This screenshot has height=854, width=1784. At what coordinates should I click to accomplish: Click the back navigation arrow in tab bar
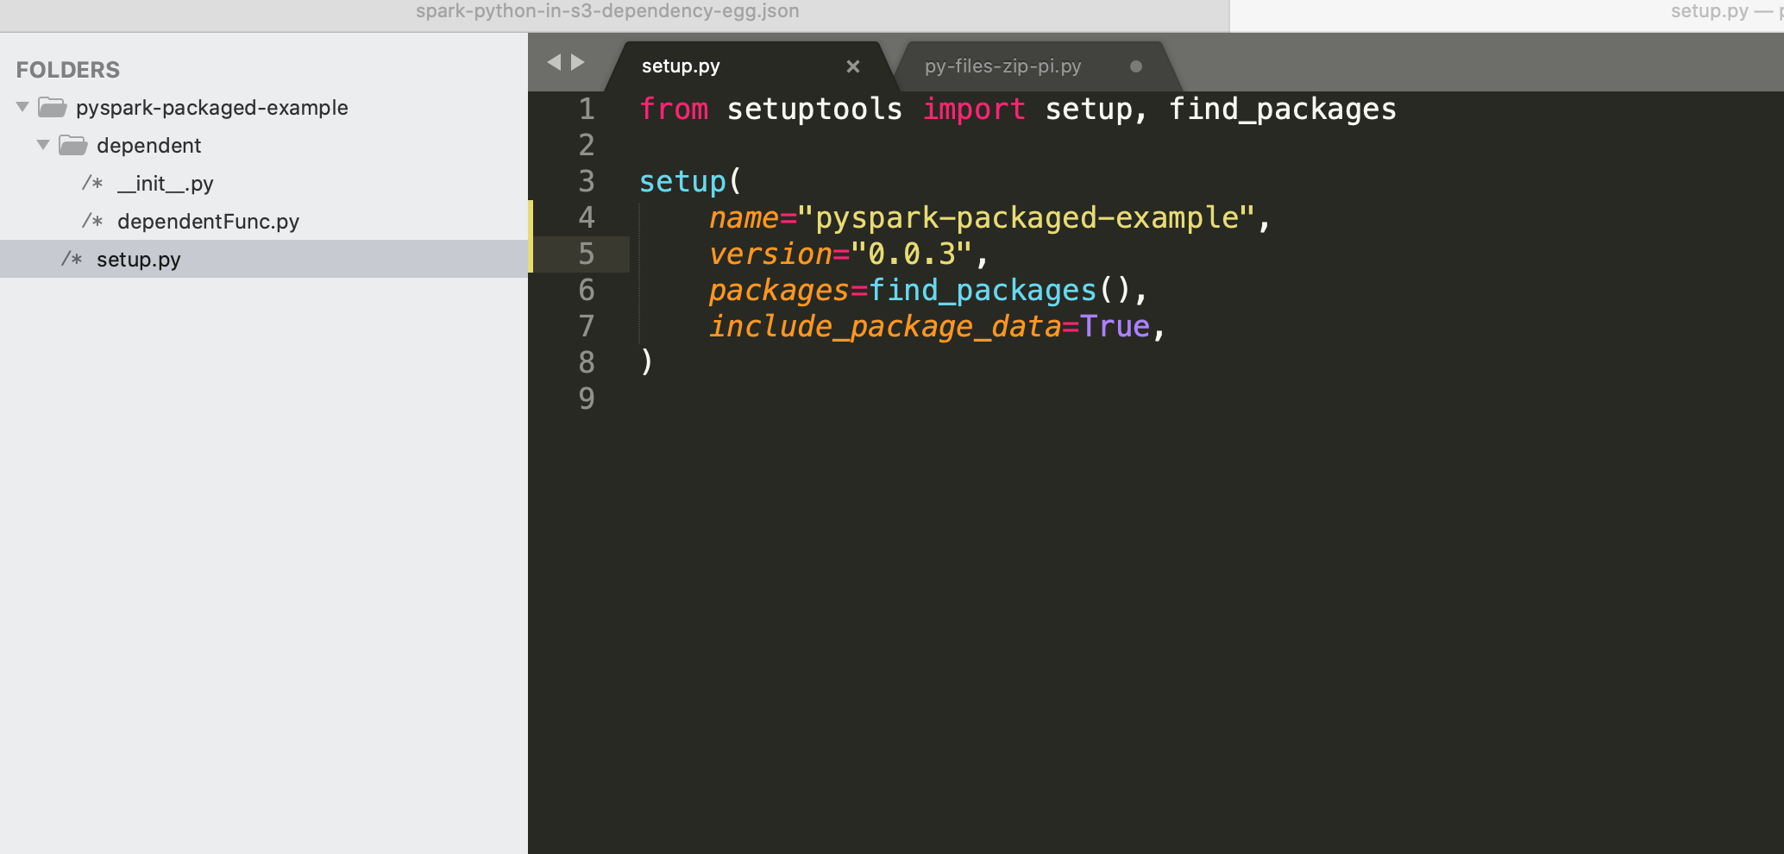point(554,63)
